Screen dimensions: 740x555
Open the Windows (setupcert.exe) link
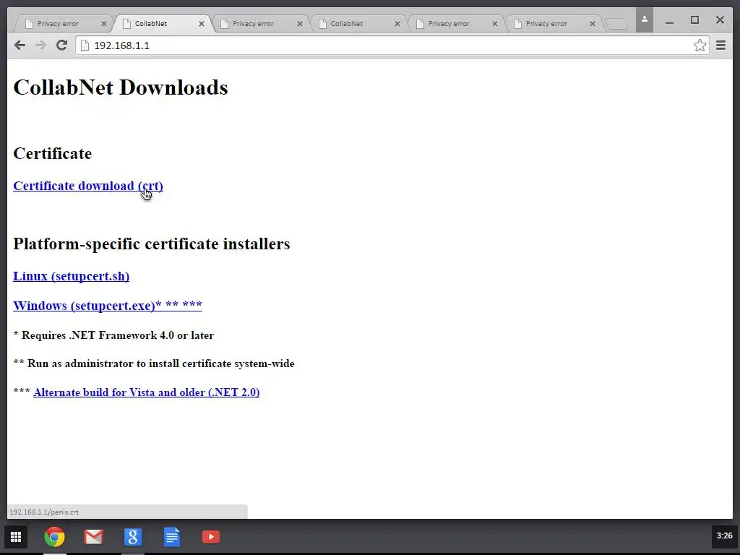tap(108, 306)
